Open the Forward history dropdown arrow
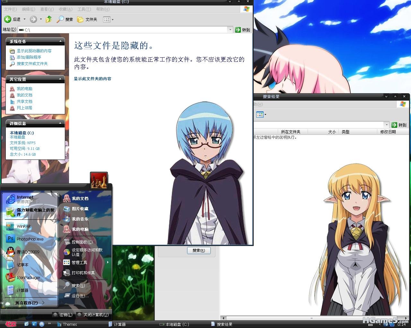Viewport: 411px width, 328px height. click(41, 19)
